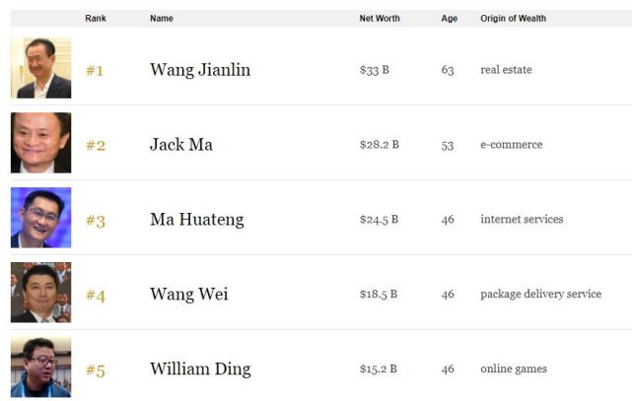Open Ma Huateng's photo thumbnail
This screenshot has height=401, width=632.
[x=40, y=218]
